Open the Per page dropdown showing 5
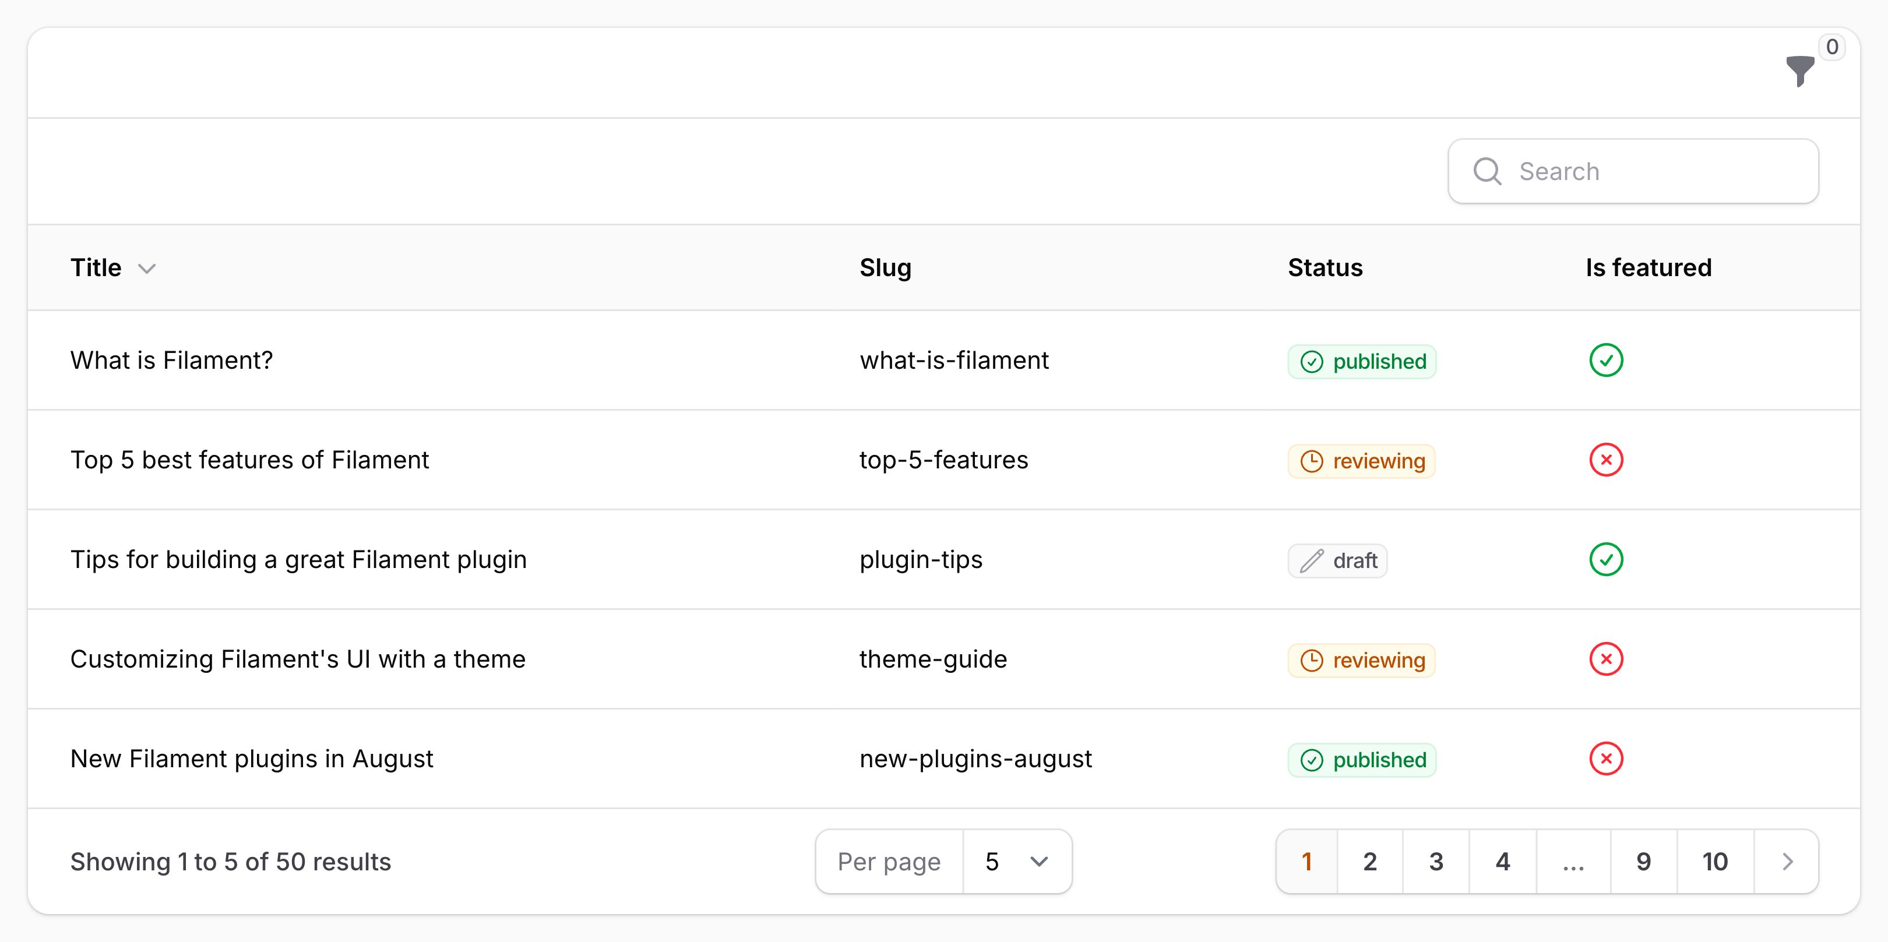The image size is (1888, 942). 1017,862
